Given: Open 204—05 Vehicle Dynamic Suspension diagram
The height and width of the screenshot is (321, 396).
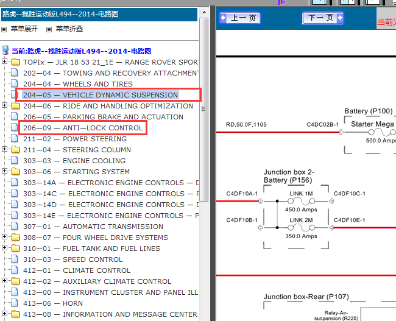Looking at the screenshot, I should tap(101, 95).
